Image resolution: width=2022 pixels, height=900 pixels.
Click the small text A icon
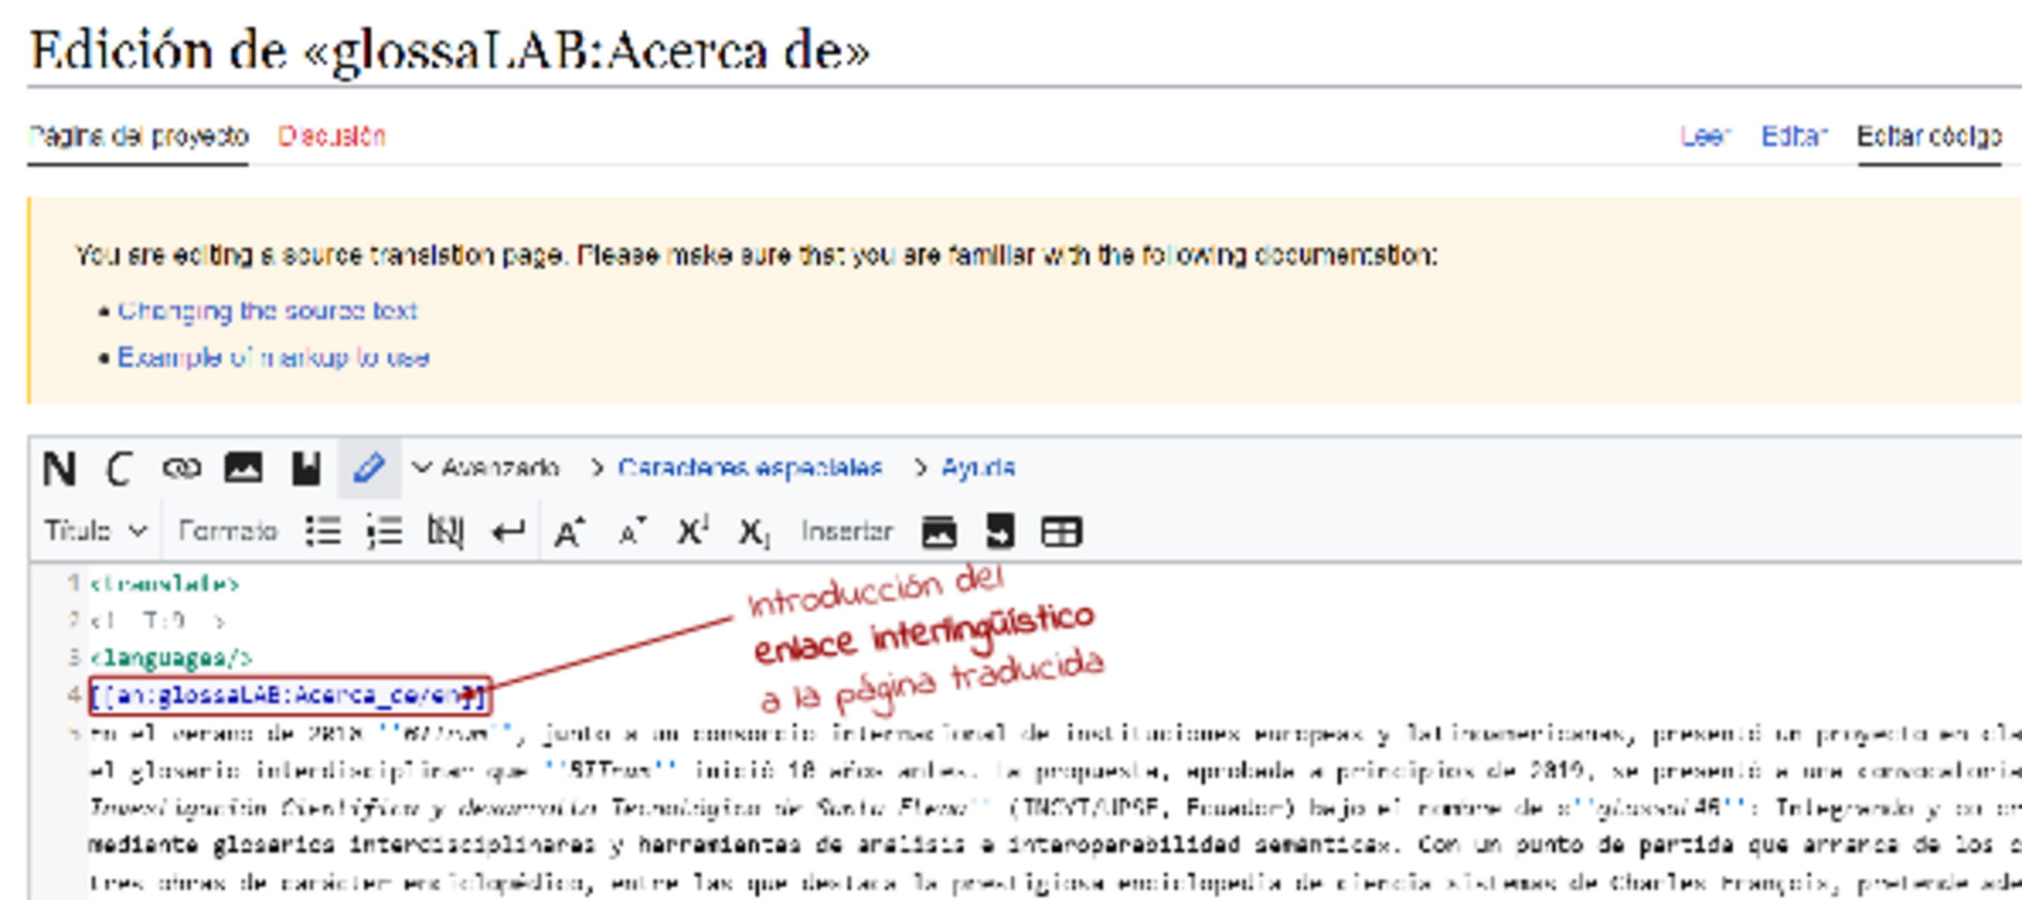pos(631,531)
